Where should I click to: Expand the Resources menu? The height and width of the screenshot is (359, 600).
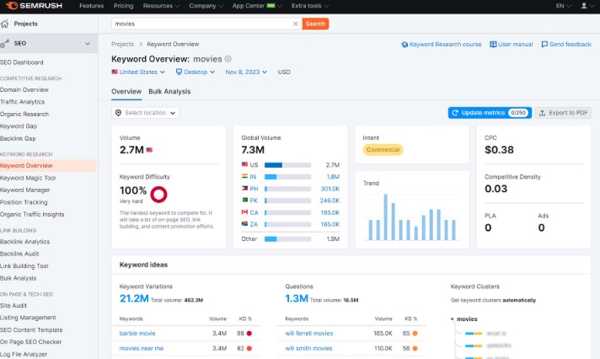pos(161,6)
